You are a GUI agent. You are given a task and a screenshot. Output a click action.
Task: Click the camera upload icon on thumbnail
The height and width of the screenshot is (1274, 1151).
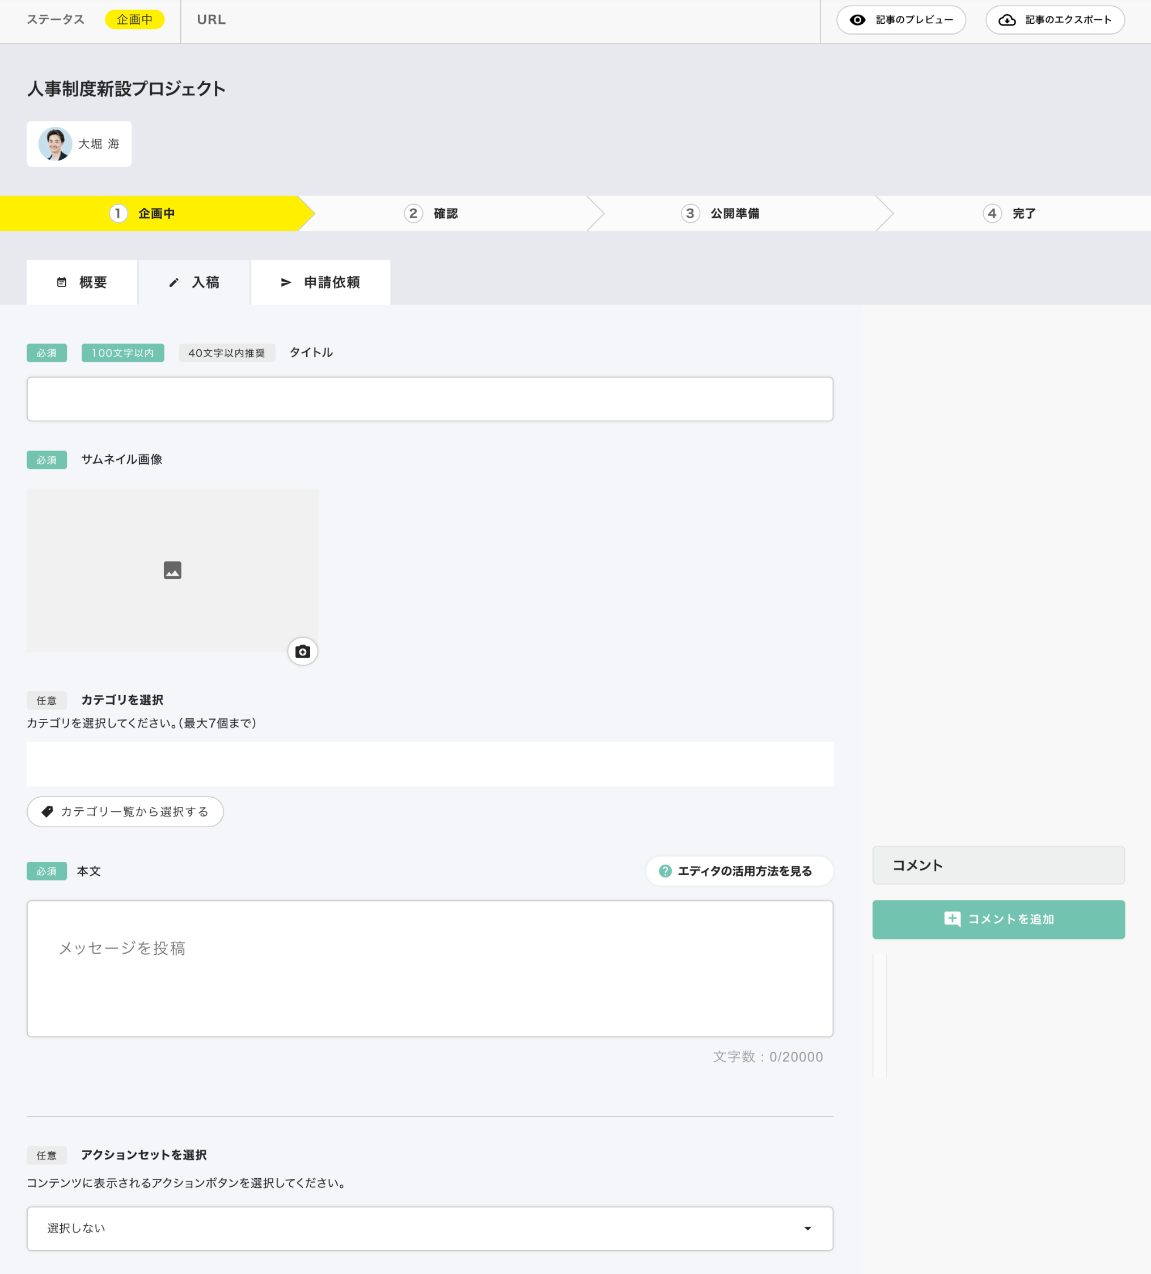[x=302, y=651]
